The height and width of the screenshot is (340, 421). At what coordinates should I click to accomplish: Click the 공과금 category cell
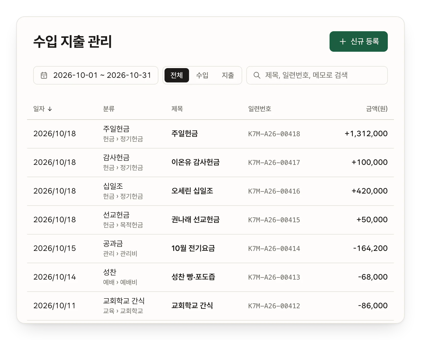[113, 243]
